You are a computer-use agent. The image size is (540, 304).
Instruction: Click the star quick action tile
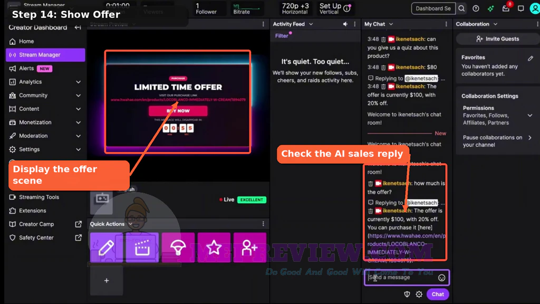point(214,247)
